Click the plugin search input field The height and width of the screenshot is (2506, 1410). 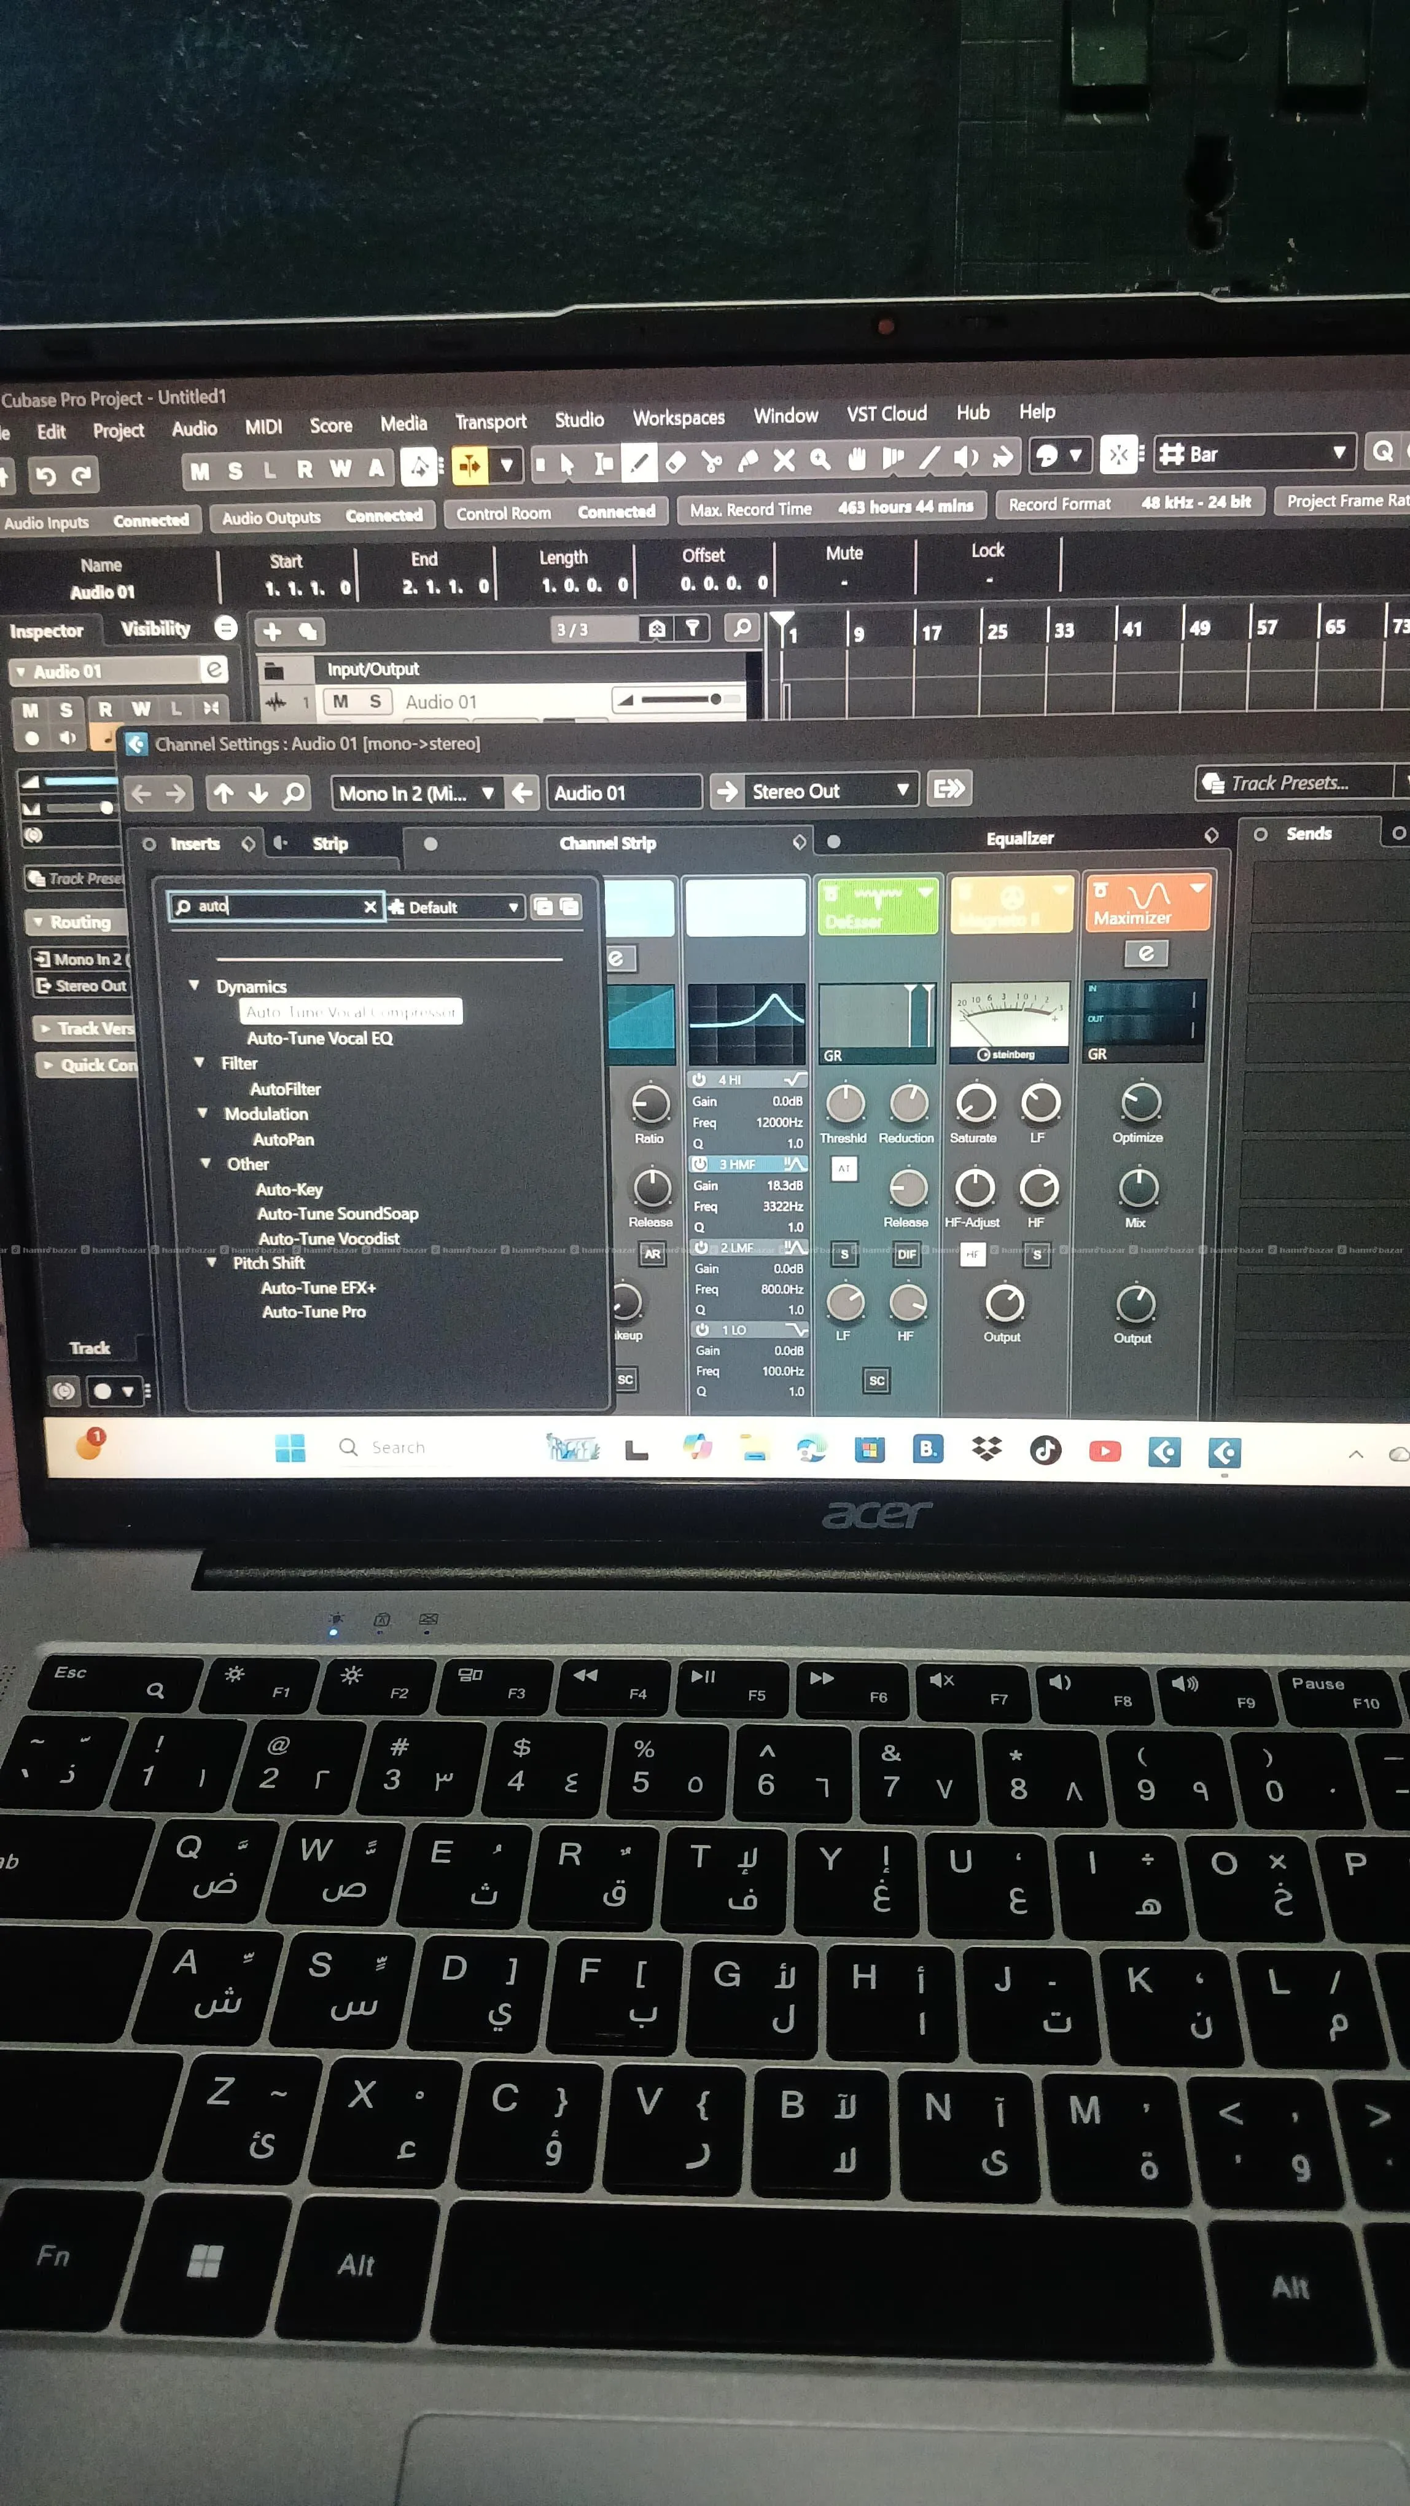tap(275, 907)
